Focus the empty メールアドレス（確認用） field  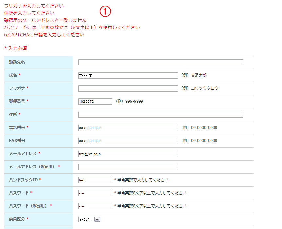[128, 167]
